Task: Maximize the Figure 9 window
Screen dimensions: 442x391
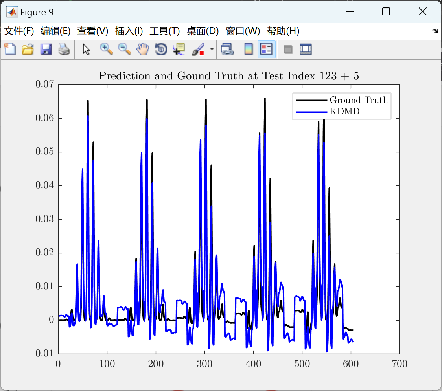Action: click(x=386, y=11)
